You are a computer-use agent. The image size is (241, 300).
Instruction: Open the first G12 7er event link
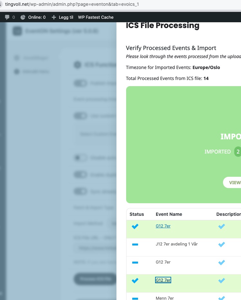pos(163,226)
